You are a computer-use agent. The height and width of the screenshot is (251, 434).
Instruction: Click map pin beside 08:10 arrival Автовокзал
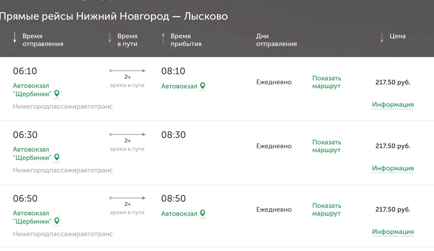[x=203, y=86]
